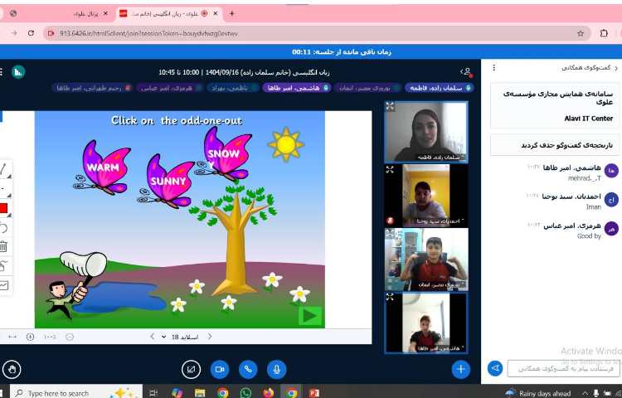Image resolution: width=622 pixels, height=398 pixels.
Task: Toggle the users list icon
Action: click(466, 72)
